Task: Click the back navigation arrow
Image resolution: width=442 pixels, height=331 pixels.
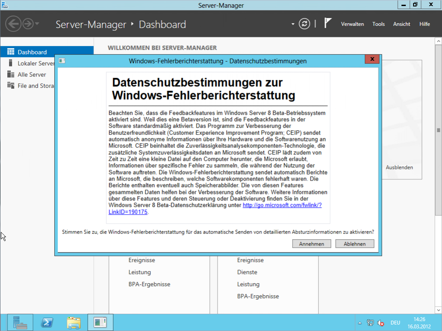Action: 13,24
